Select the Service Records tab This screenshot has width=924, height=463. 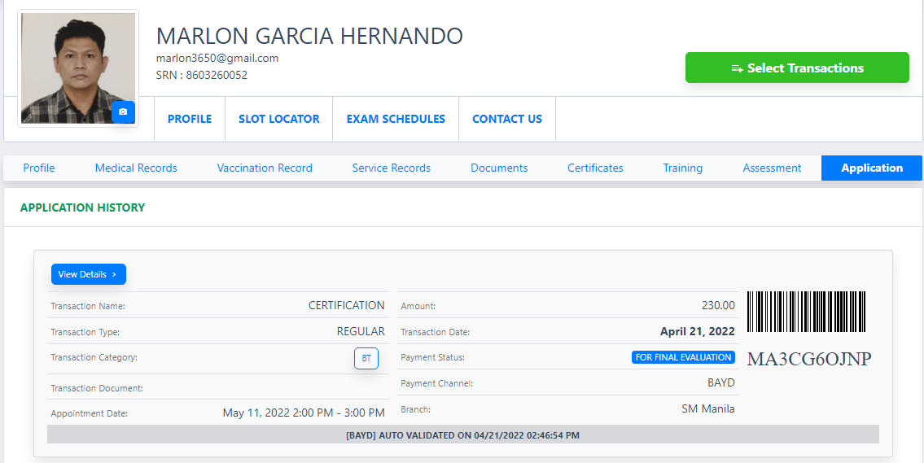click(392, 168)
